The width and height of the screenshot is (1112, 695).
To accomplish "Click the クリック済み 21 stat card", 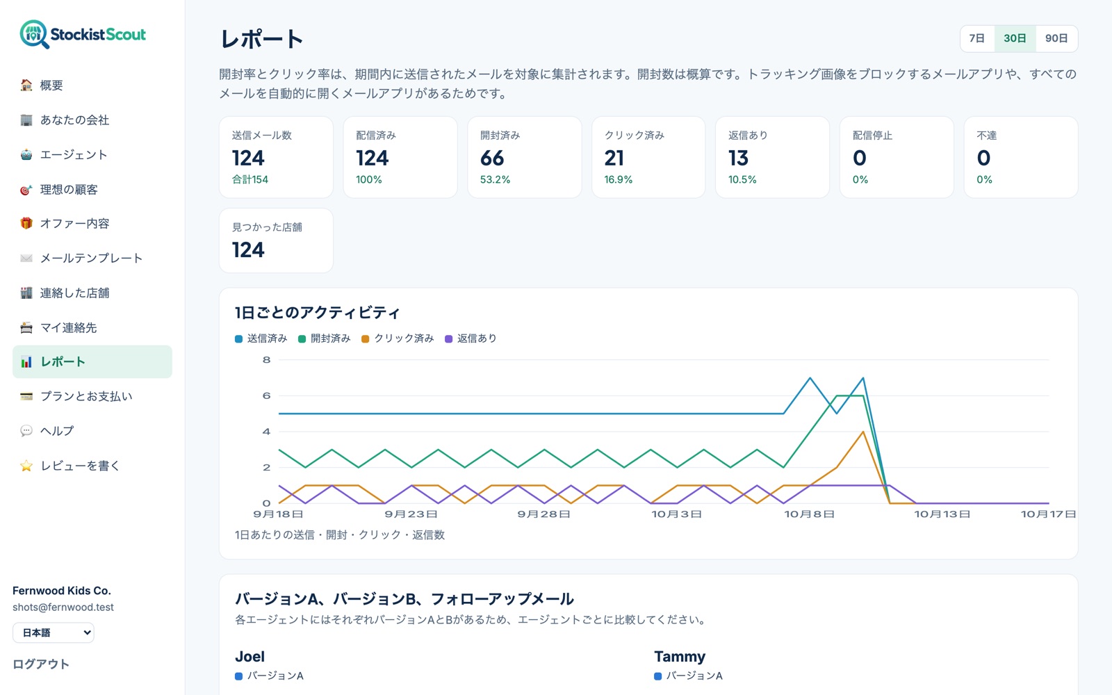I will (648, 157).
